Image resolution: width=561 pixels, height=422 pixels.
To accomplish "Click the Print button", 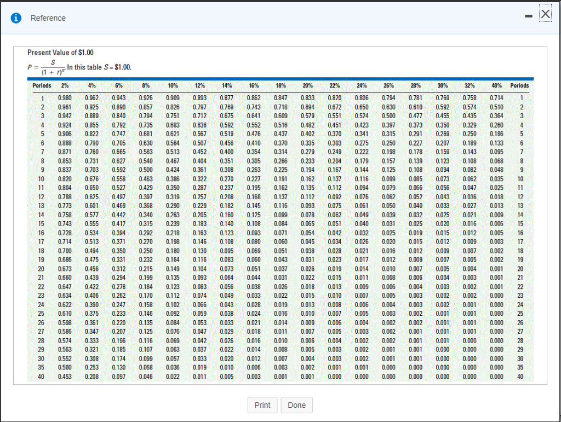I will click(262, 405).
